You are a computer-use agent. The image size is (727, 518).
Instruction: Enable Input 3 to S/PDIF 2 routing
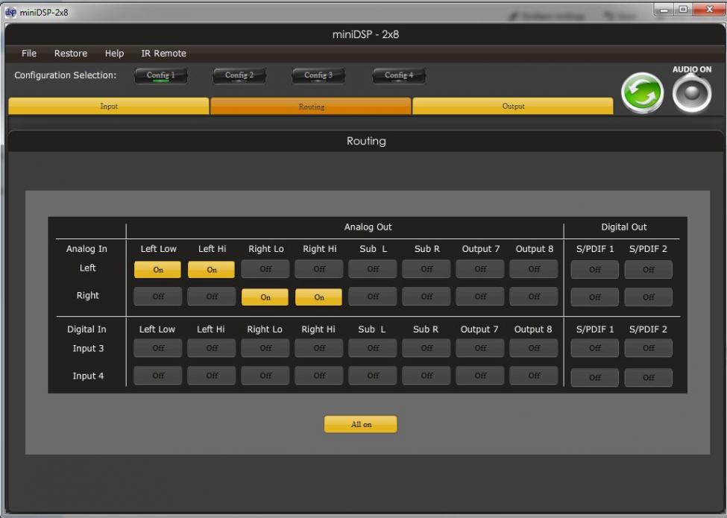click(x=649, y=348)
